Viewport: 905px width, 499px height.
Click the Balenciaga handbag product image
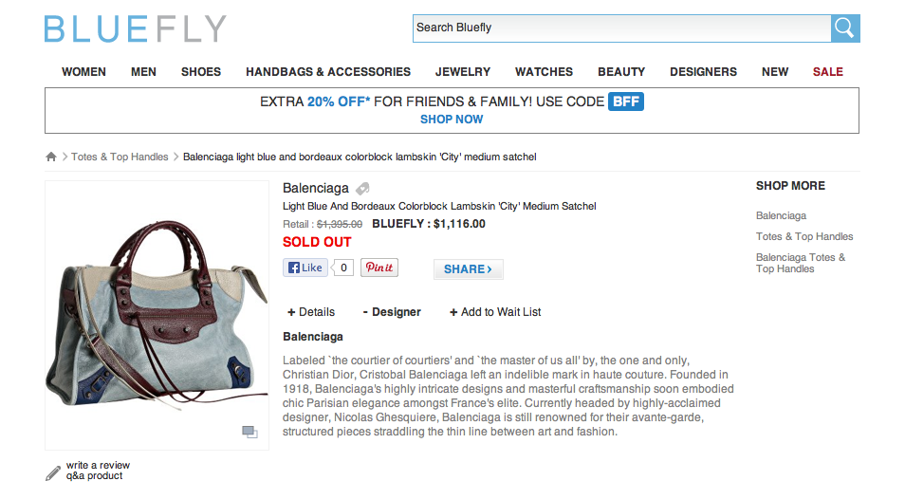tap(157, 315)
